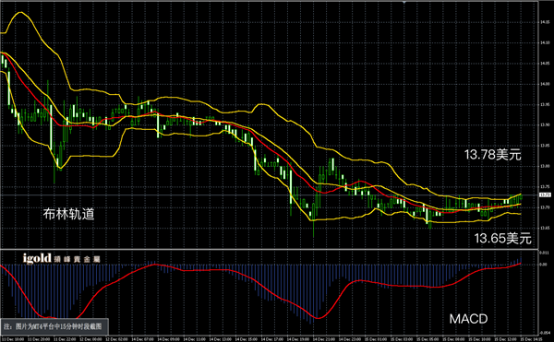Click the MACD 0.00 level axis label

pos(544,264)
